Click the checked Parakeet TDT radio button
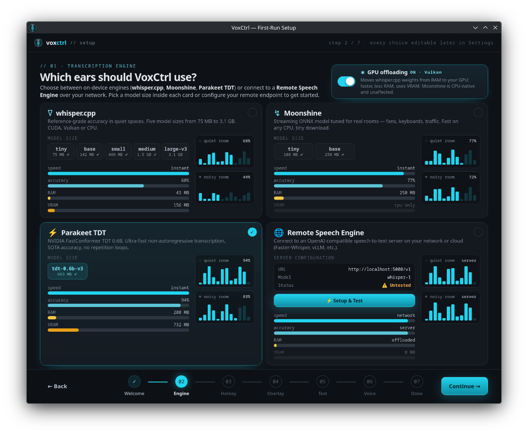Screen dimensions: 528x435 252,232
